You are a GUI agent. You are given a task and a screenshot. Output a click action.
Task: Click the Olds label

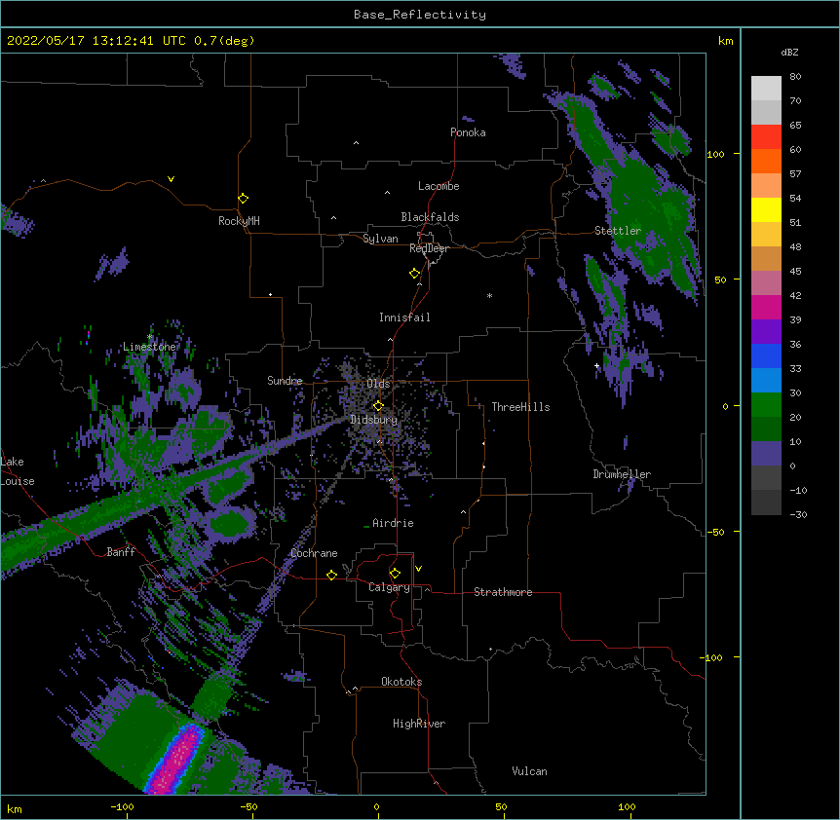click(378, 384)
